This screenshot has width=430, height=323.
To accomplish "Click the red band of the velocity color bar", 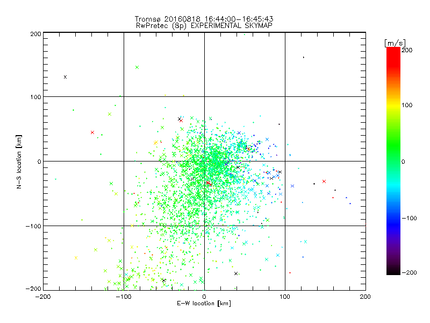I will point(393,57).
